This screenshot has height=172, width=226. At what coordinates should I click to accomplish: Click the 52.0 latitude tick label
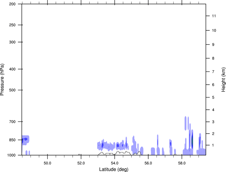[81, 163]
